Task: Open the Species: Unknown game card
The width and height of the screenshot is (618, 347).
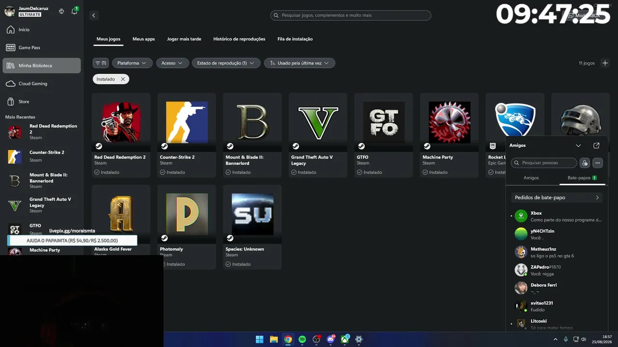Action: (253, 227)
